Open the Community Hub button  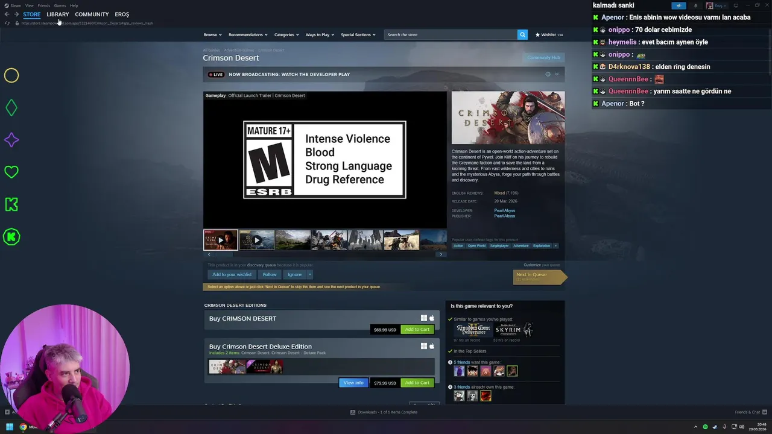point(543,58)
